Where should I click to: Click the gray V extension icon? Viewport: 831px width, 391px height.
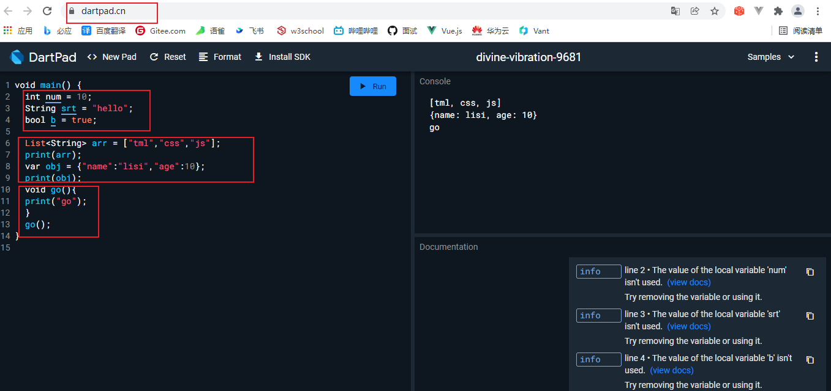point(759,11)
